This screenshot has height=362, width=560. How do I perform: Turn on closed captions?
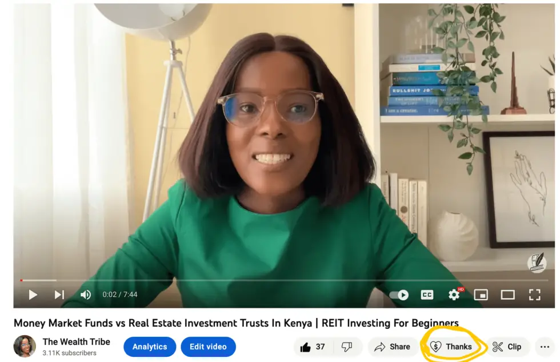coord(427,295)
